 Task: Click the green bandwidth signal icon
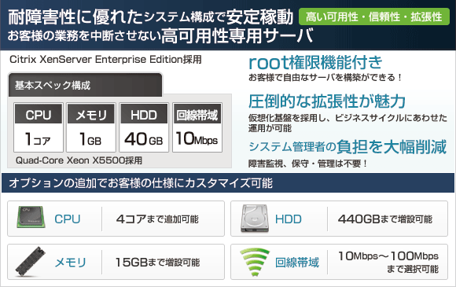pos(255,262)
